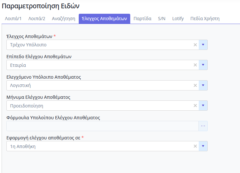Open formula editor via ellipsis button
The width and height of the screenshot is (240, 173).
(203, 126)
